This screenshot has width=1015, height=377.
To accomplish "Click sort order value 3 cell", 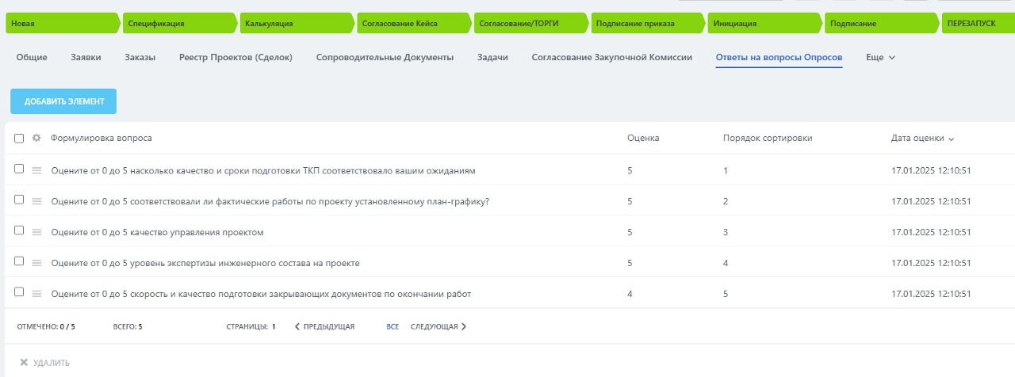I will point(726,232).
